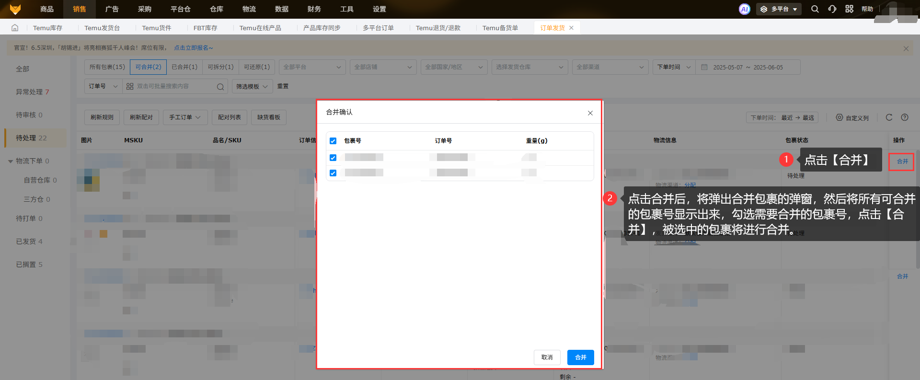Click the help question mark icon
The height and width of the screenshot is (380, 920).
pyautogui.click(x=905, y=117)
